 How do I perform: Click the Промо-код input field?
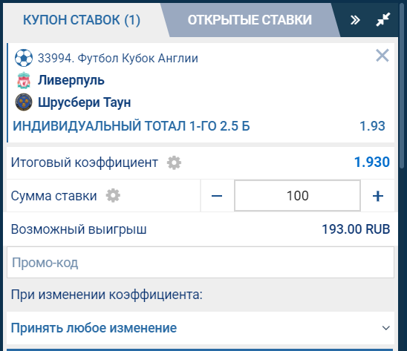201,262
